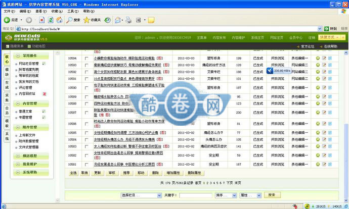Click the preview icon in row 10594

(x=318, y=58)
